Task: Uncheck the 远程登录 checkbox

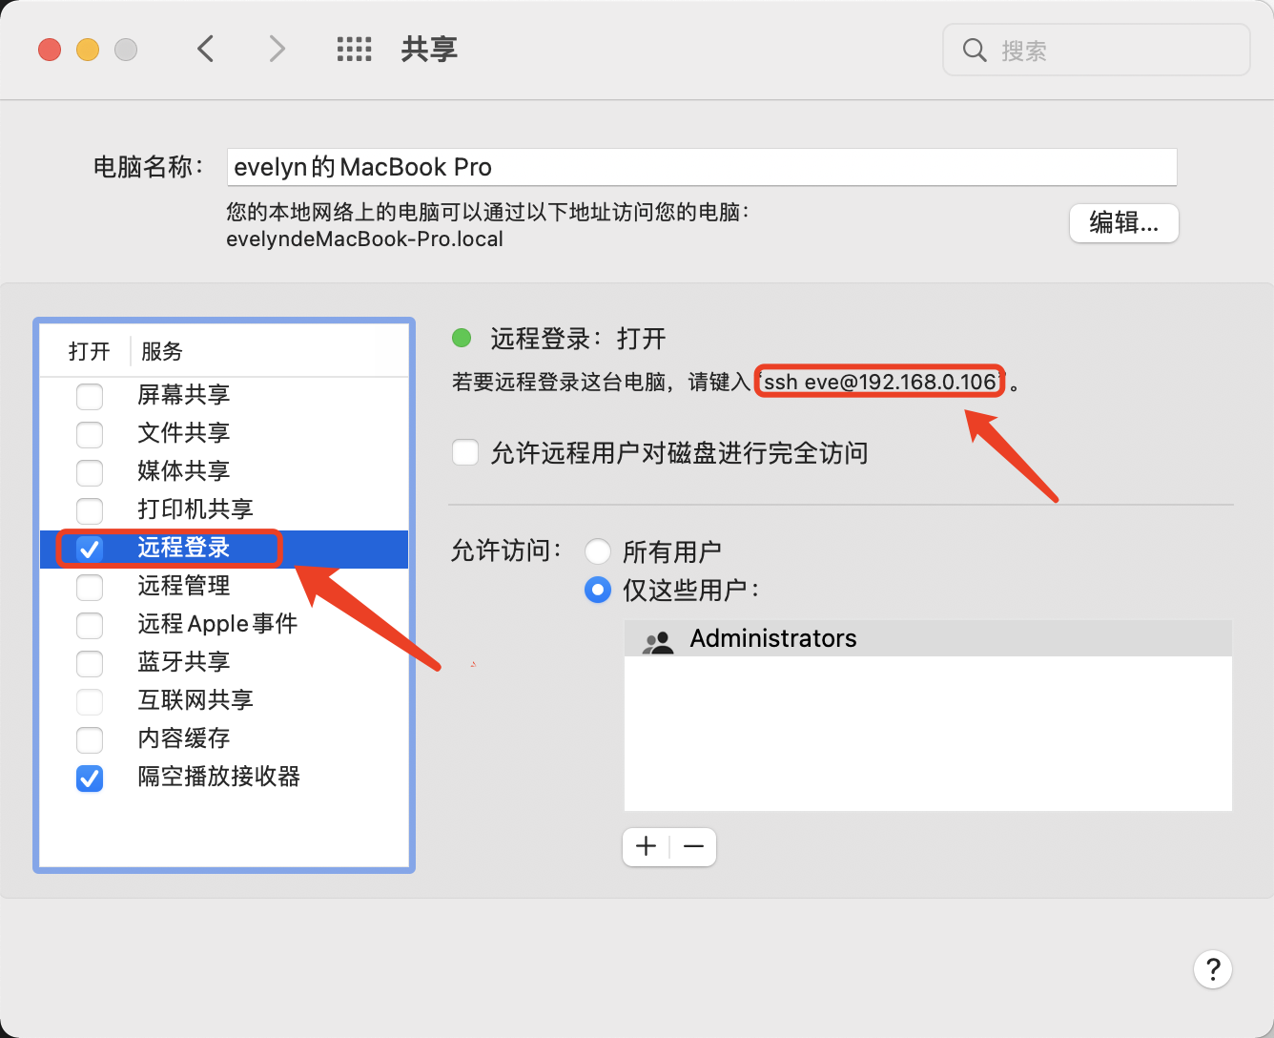Action: coord(90,549)
